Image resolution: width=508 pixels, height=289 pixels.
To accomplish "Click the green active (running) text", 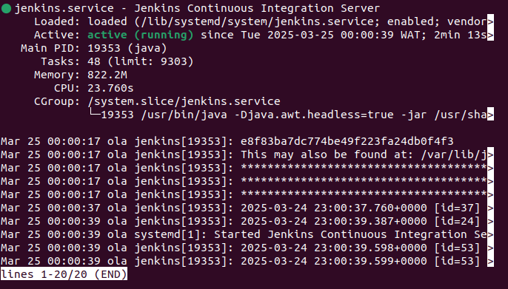I will [140, 35].
